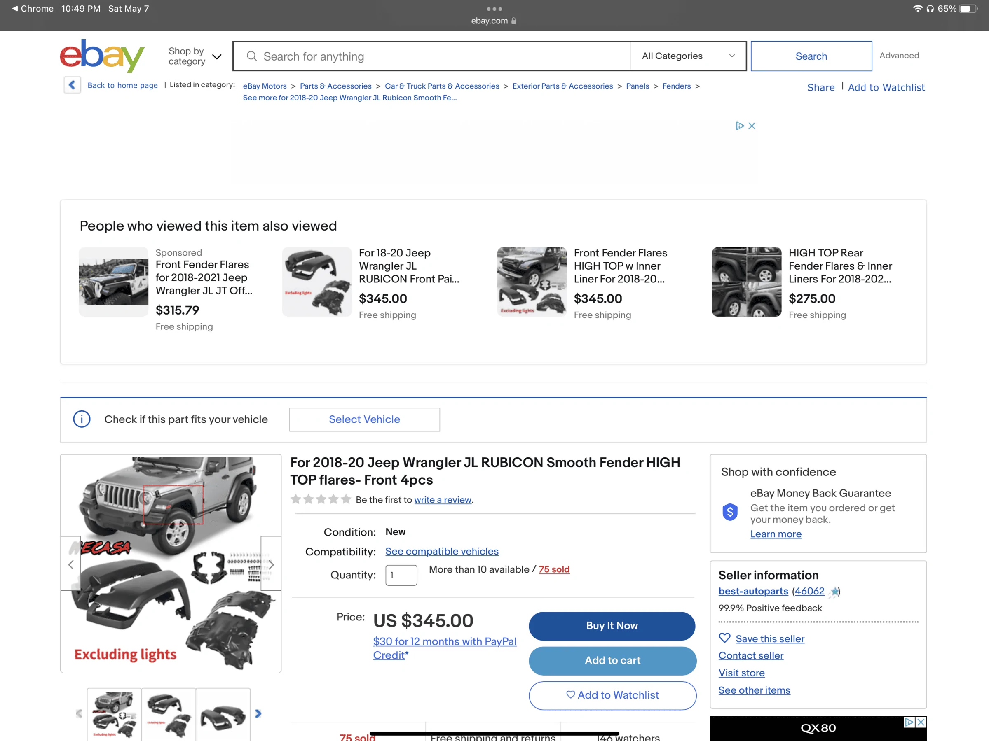
Task: Open Advanced search
Action: tap(899, 56)
